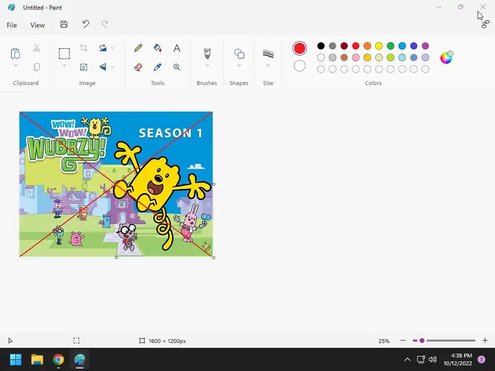Open Google Chrome from taskbar
Image resolution: width=495 pixels, height=371 pixels.
58,359
